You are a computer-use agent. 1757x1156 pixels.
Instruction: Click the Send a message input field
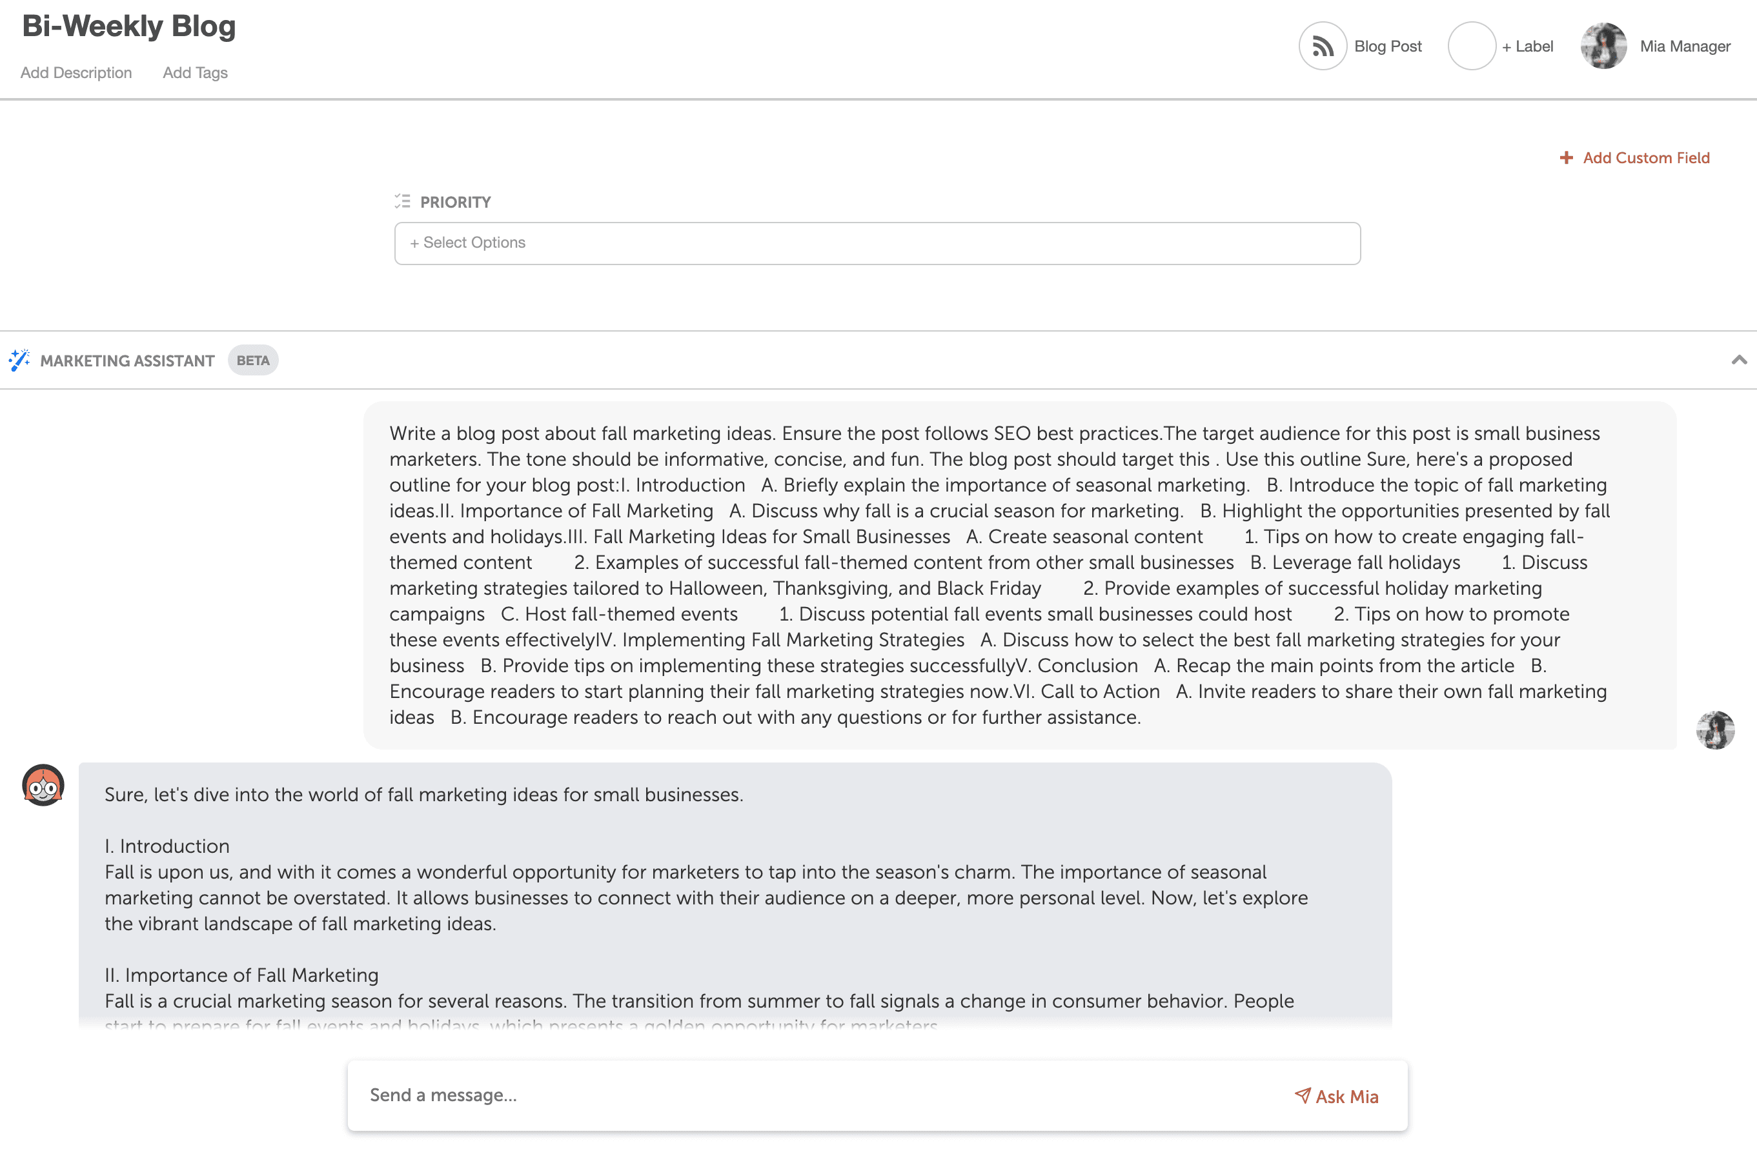coord(664,1095)
